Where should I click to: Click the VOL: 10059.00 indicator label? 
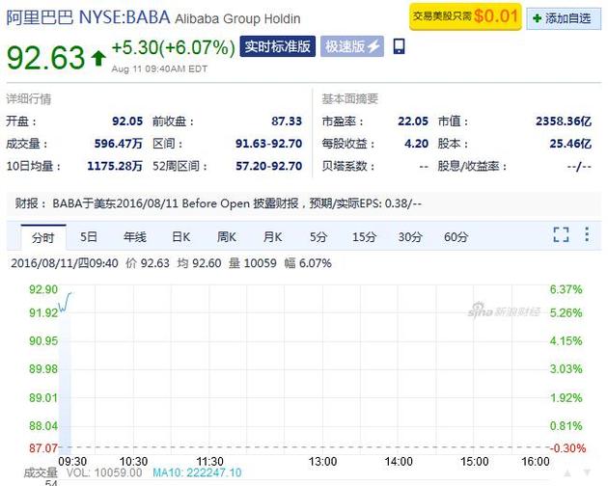coord(104,472)
